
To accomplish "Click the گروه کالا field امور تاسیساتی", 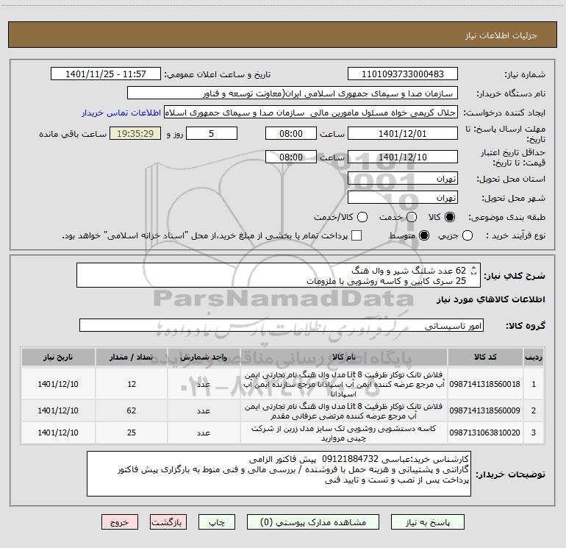I will click(282, 325).
